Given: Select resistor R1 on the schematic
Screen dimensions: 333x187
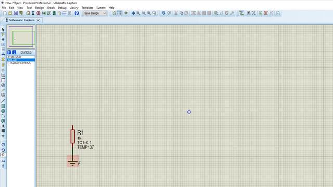Looking at the screenshot, I should click(x=73, y=137).
